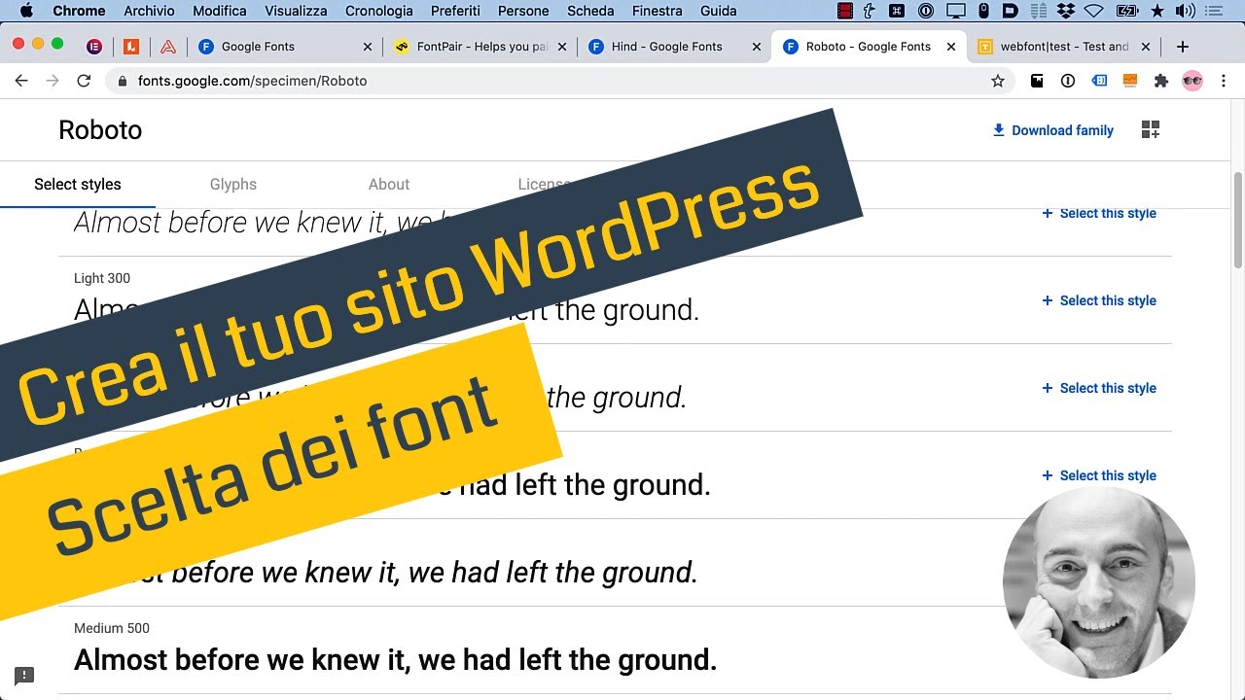Click the circled-i extension icon in toolbar
The width and height of the screenshot is (1245, 700).
[1068, 81]
